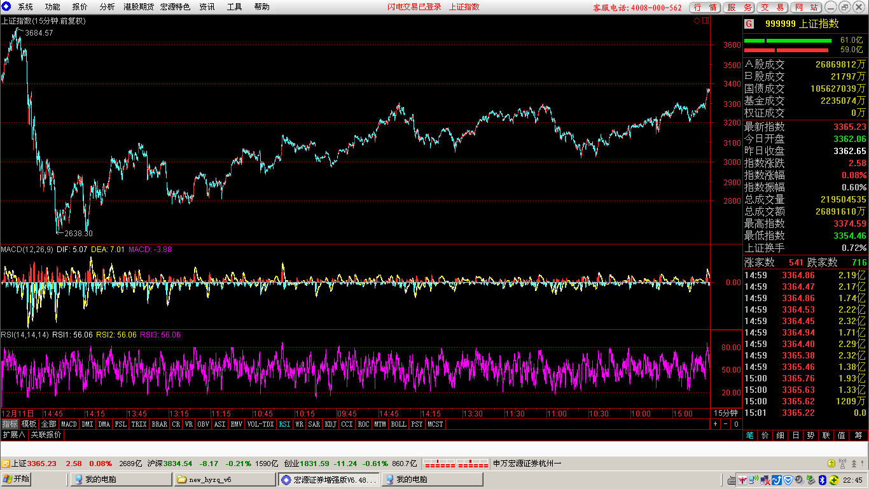
Task: Click the 交易 button
Action: pyautogui.click(x=773, y=7)
